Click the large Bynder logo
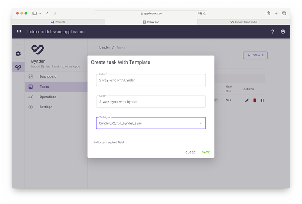This screenshot has height=204, width=302. click(38, 49)
